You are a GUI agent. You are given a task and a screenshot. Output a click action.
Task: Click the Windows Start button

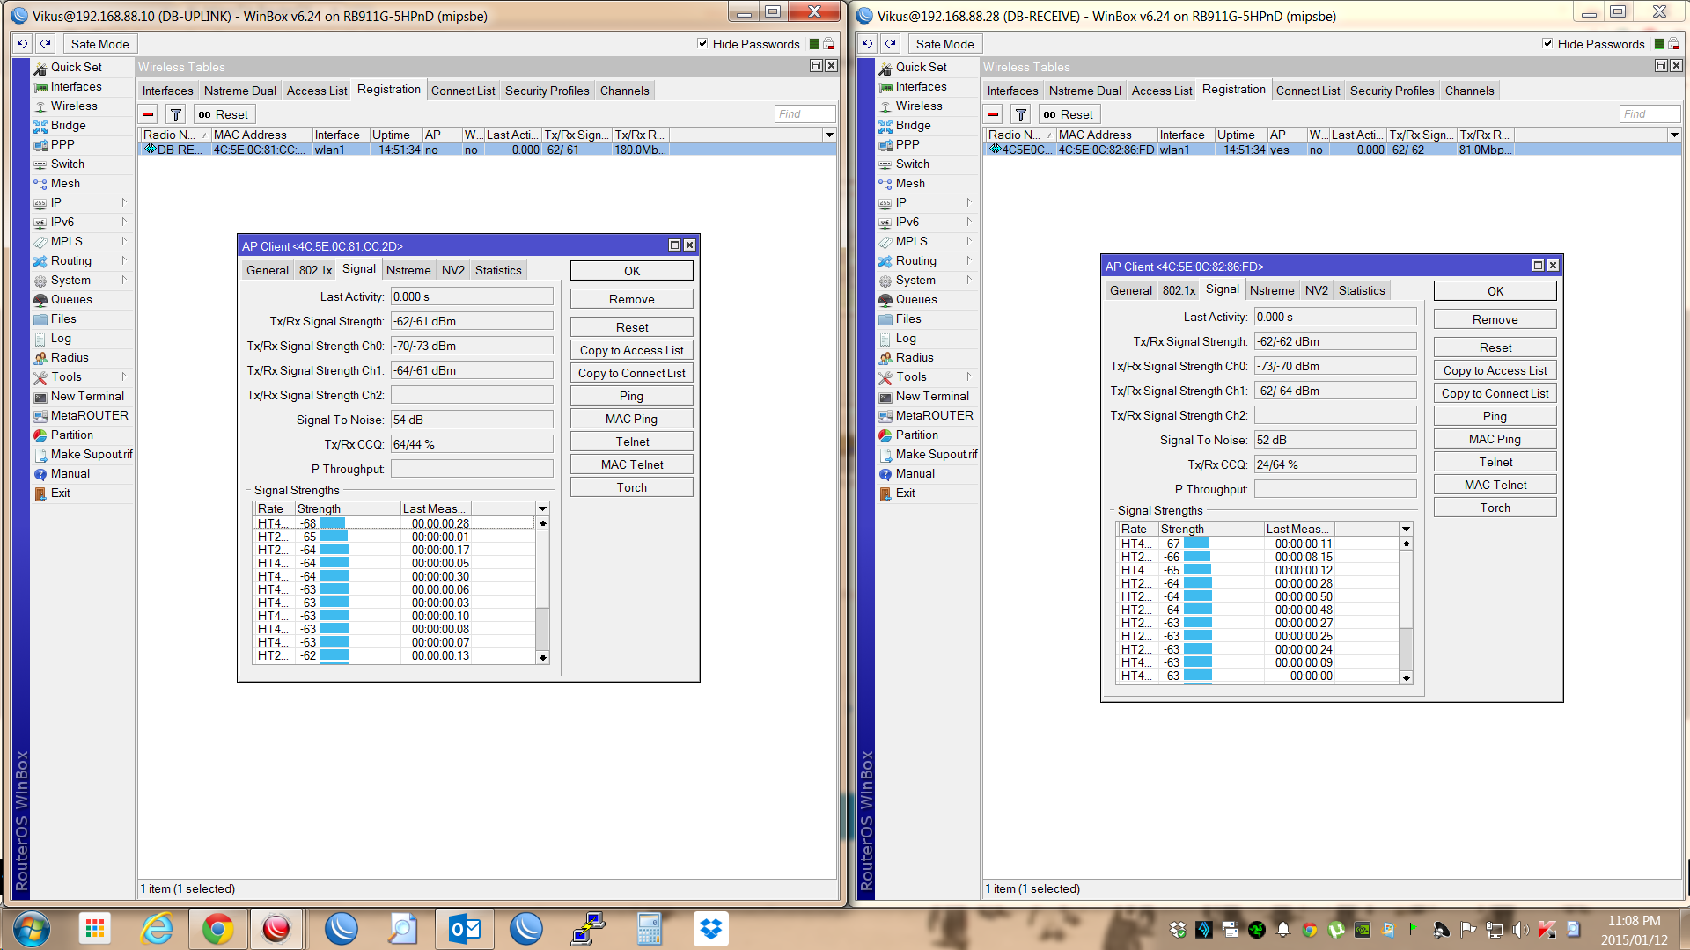[x=32, y=929]
